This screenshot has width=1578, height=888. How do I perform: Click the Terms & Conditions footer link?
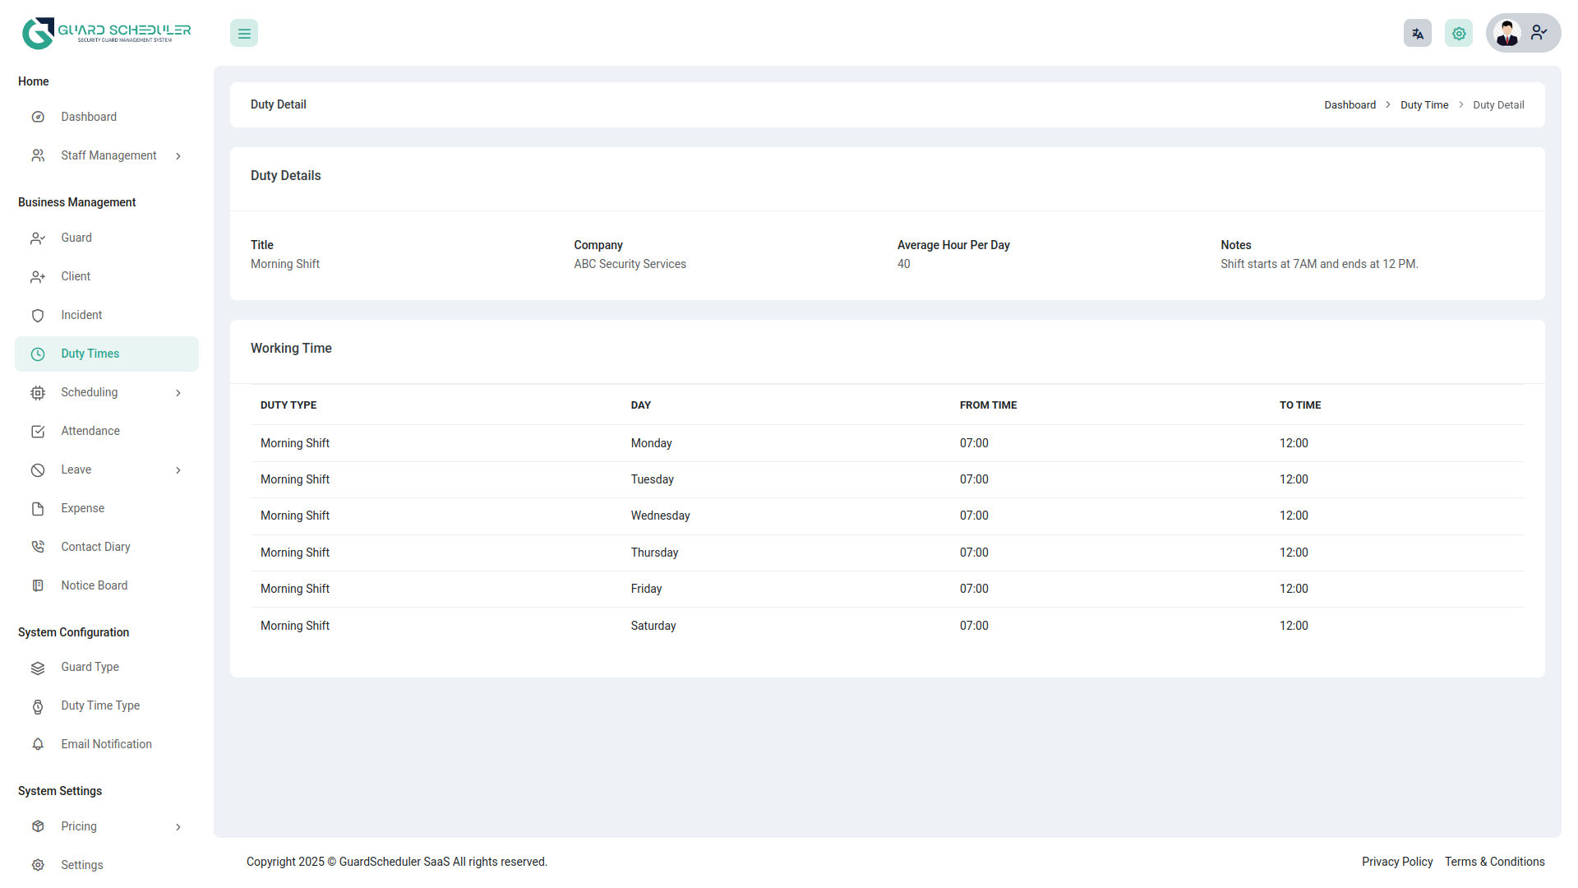click(x=1495, y=862)
